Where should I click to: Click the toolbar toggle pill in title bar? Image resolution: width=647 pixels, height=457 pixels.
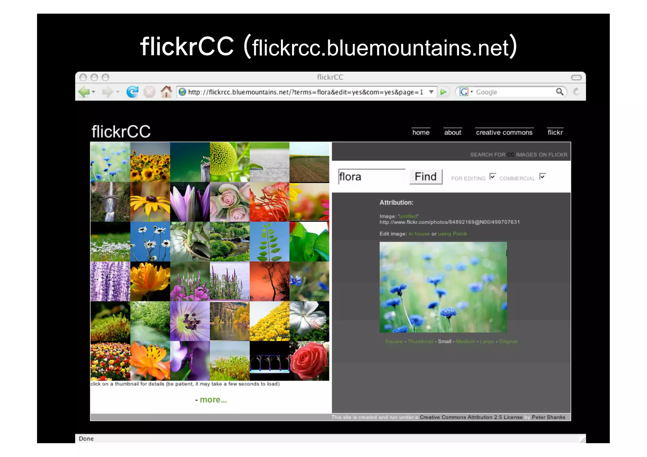point(576,77)
